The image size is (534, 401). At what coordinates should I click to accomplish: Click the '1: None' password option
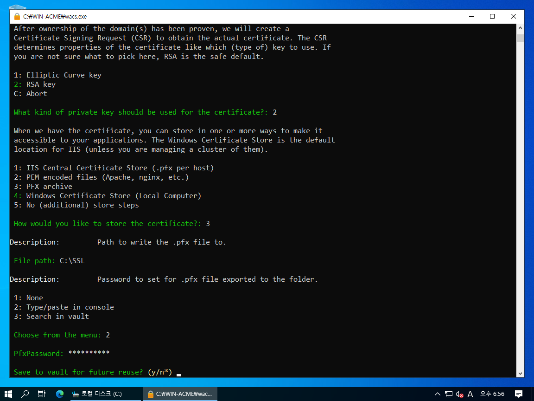point(28,298)
